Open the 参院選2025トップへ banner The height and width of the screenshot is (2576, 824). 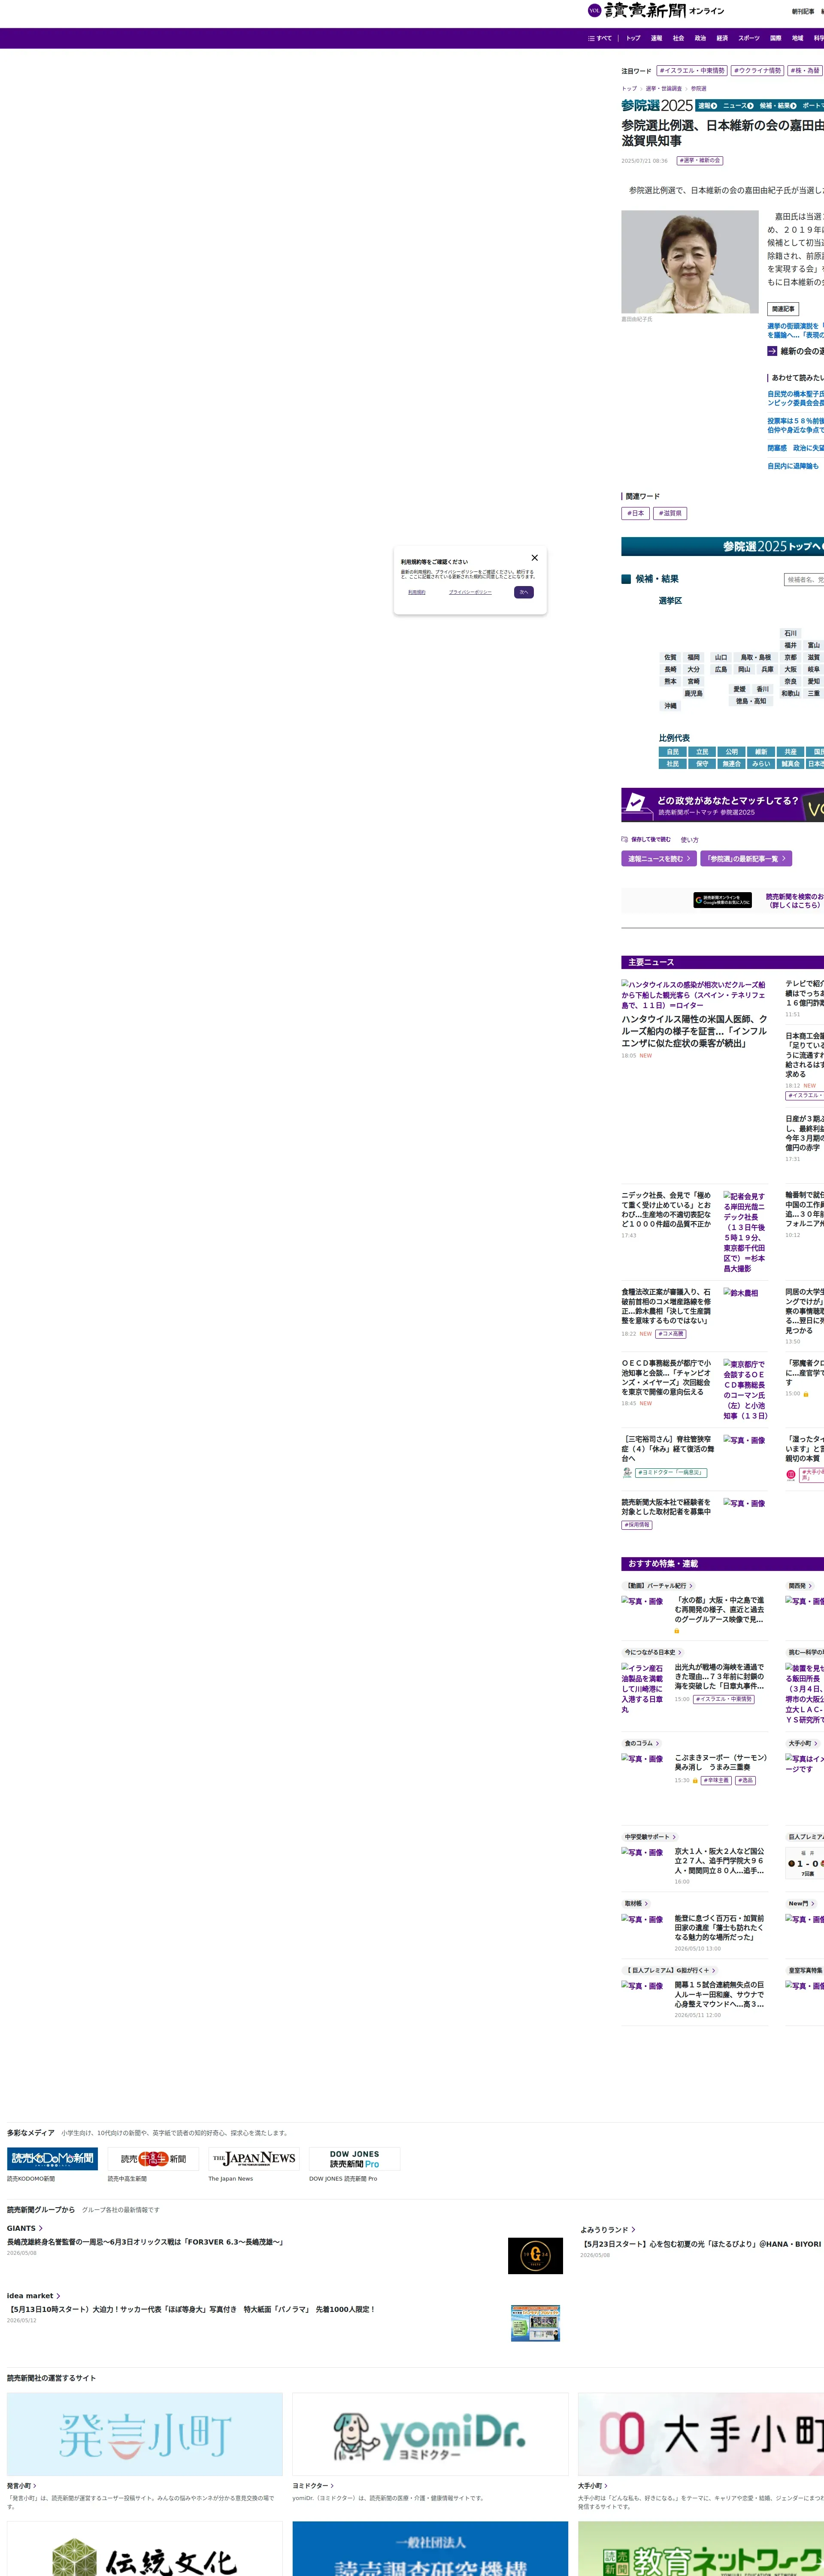click(x=723, y=547)
